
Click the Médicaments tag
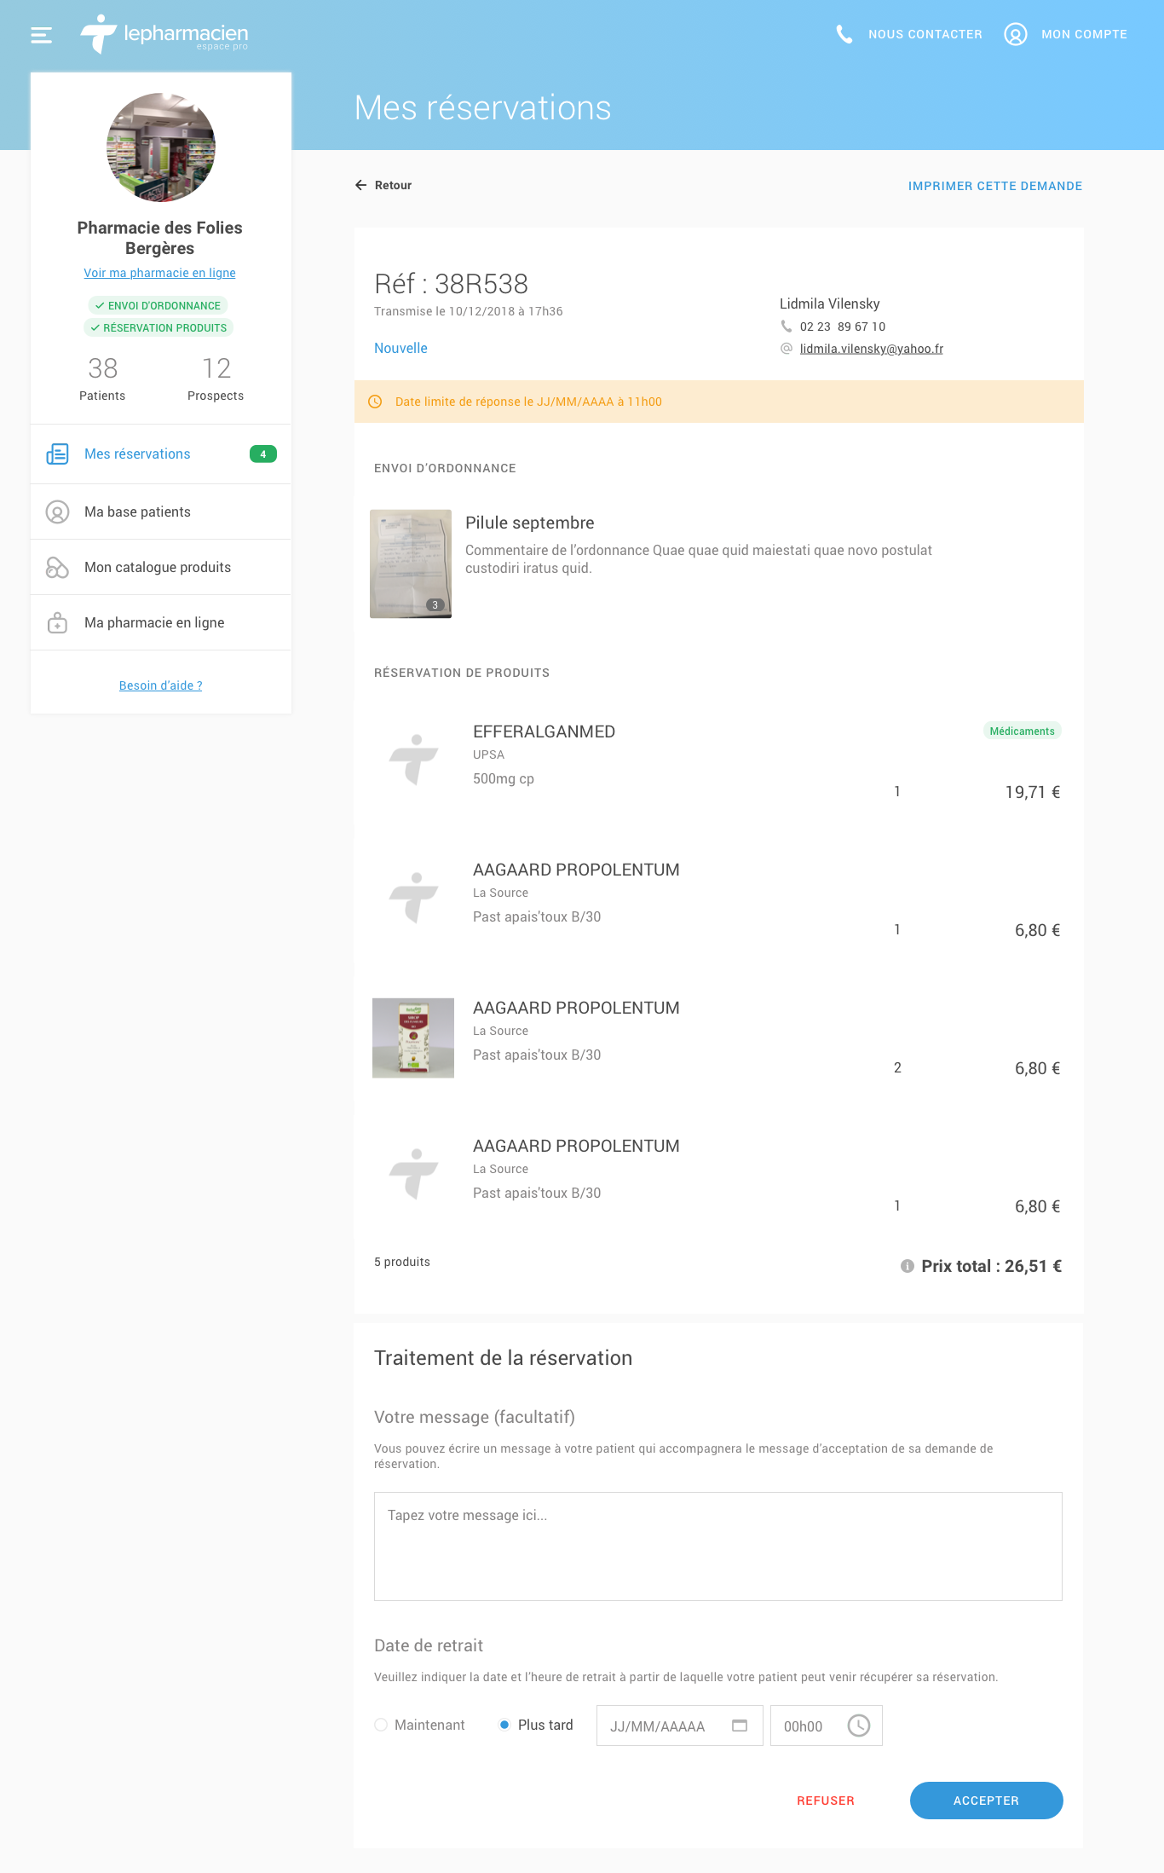1022,731
